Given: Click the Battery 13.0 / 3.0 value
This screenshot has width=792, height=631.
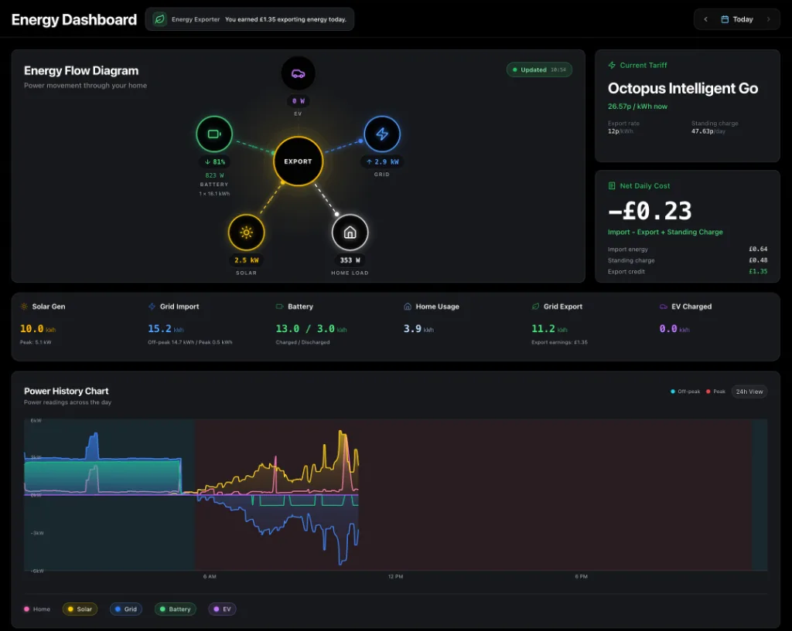Looking at the screenshot, I should pos(311,329).
